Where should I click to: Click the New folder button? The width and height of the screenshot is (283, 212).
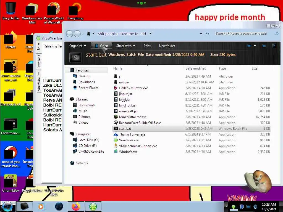(167, 46)
